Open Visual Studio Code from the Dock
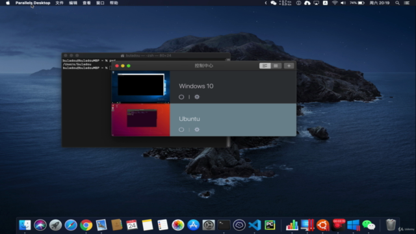This screenshot has width=416, height=234. (x=255, y=225)
